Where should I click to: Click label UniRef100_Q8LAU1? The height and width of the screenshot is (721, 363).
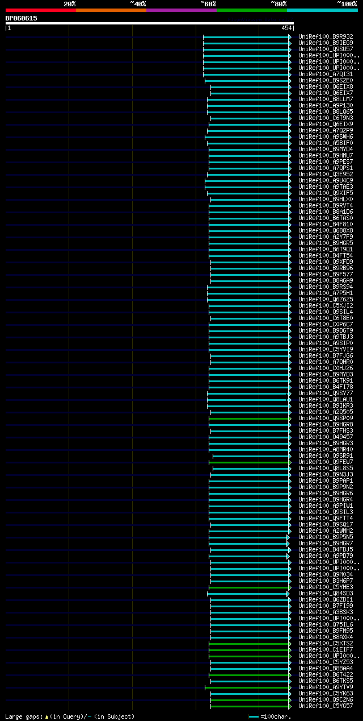326,399
